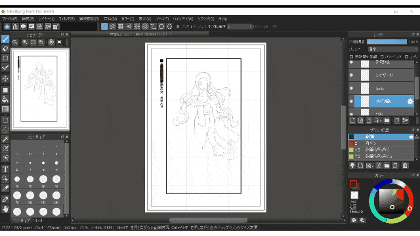Open the メイン線 layer settings gear

pos(410,102)
